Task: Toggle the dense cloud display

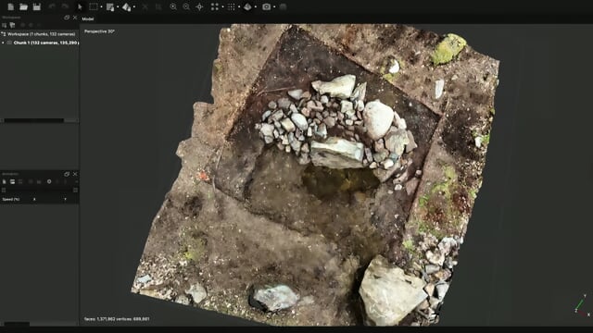Action: click(231, 6)
